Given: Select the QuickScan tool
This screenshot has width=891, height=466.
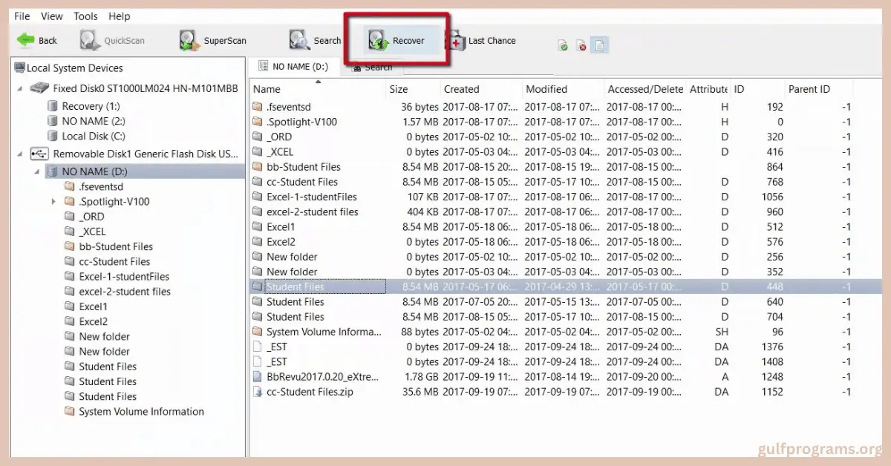Looking at the screenshot, I should [111, 40].
